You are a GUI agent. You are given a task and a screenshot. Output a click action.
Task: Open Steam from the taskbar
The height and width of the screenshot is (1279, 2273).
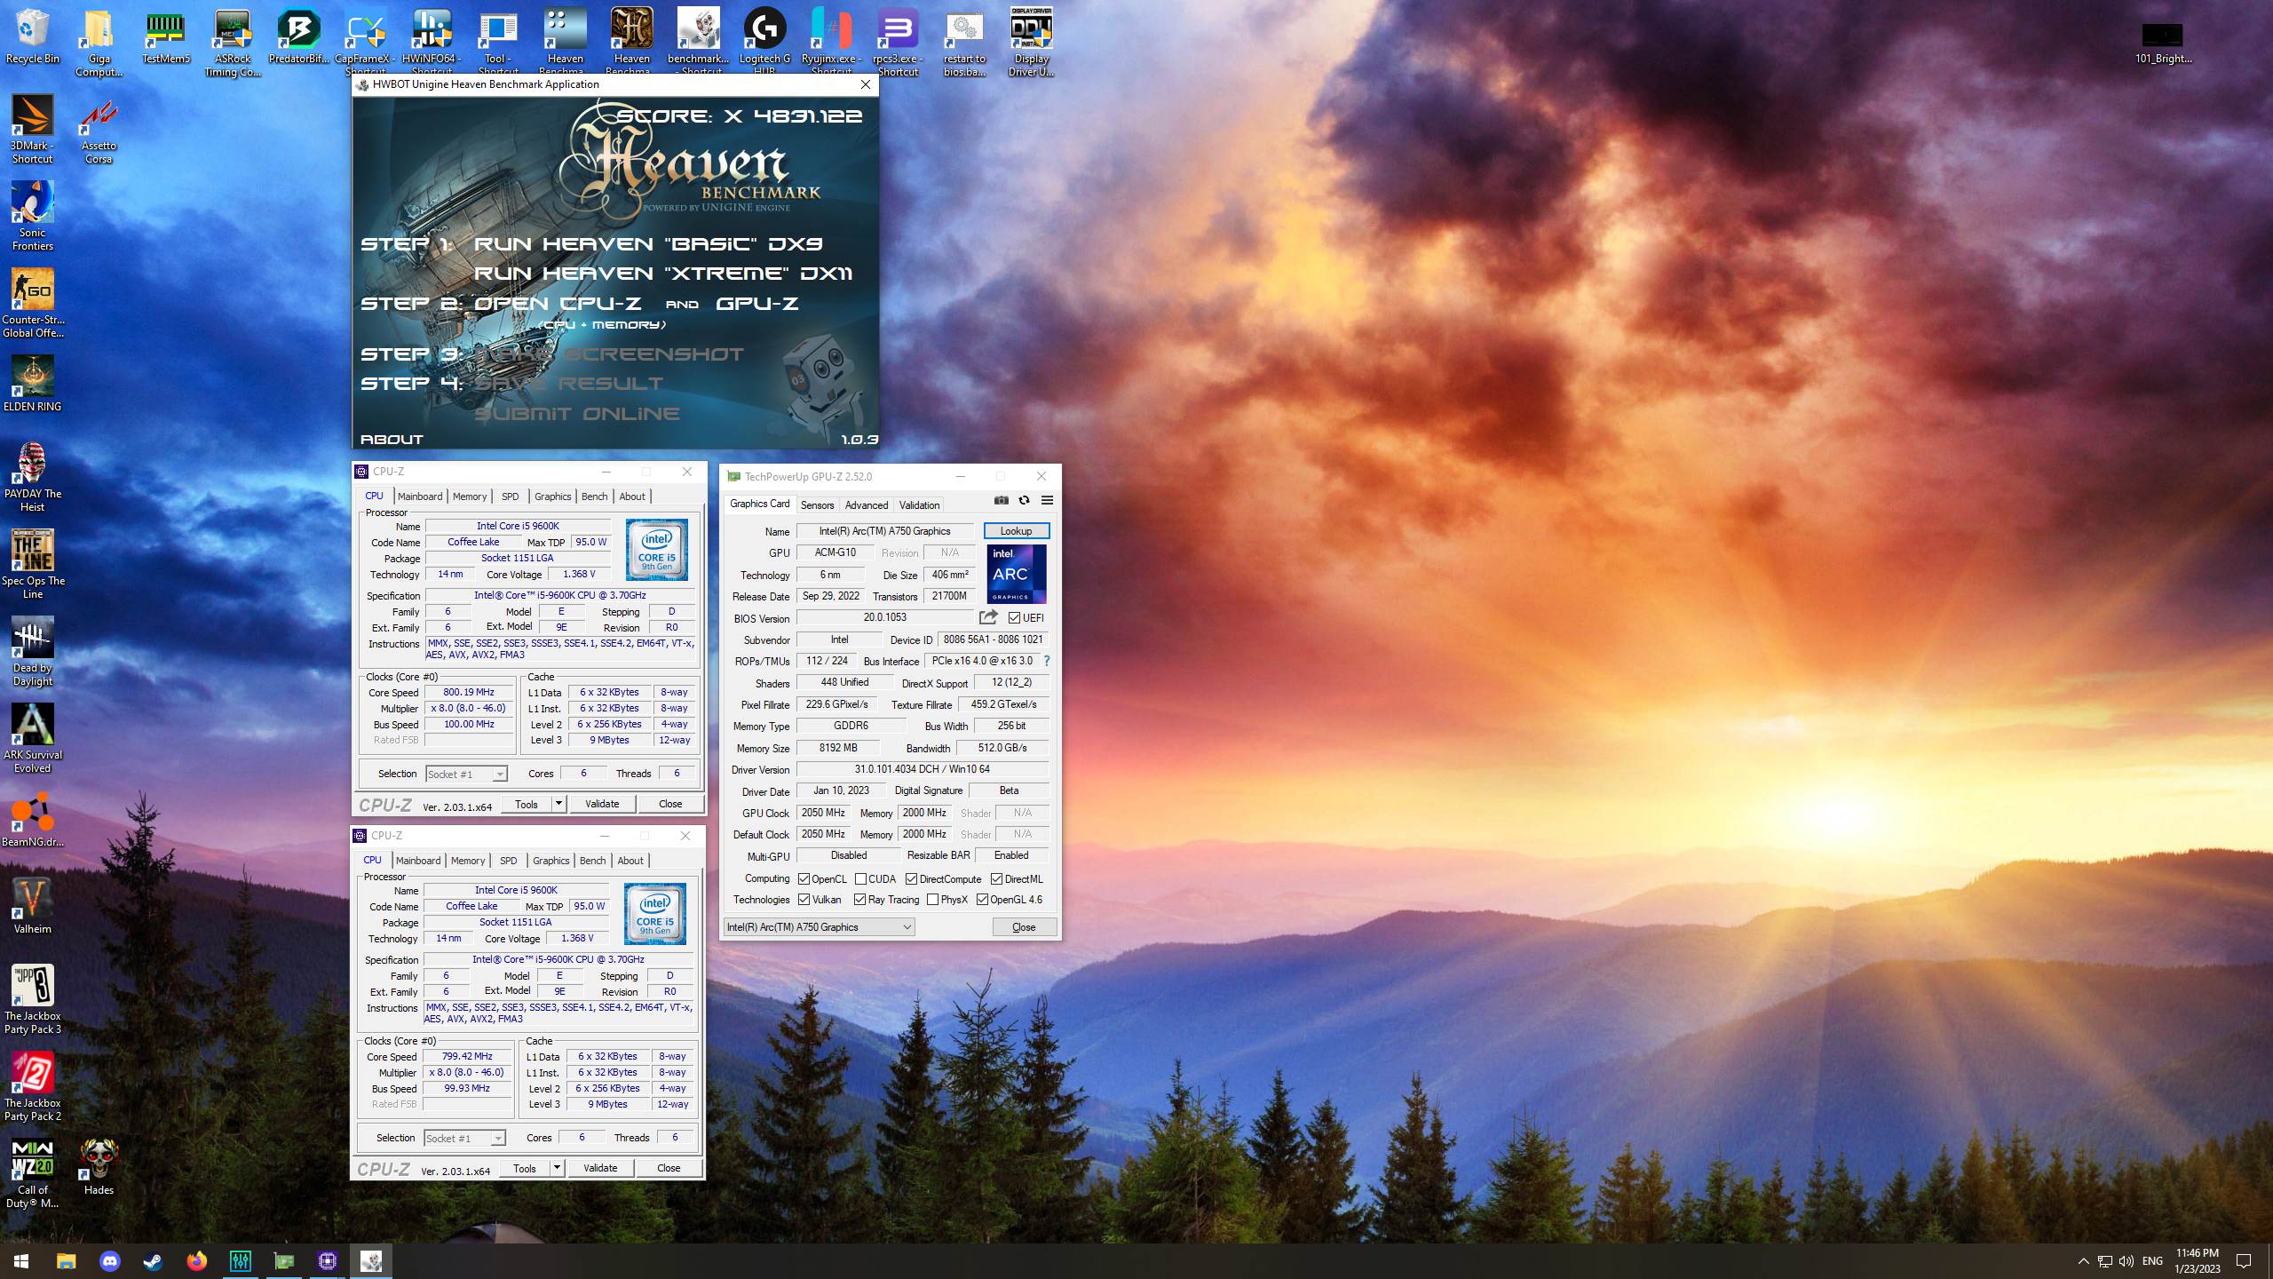(x=154, y=1260)
